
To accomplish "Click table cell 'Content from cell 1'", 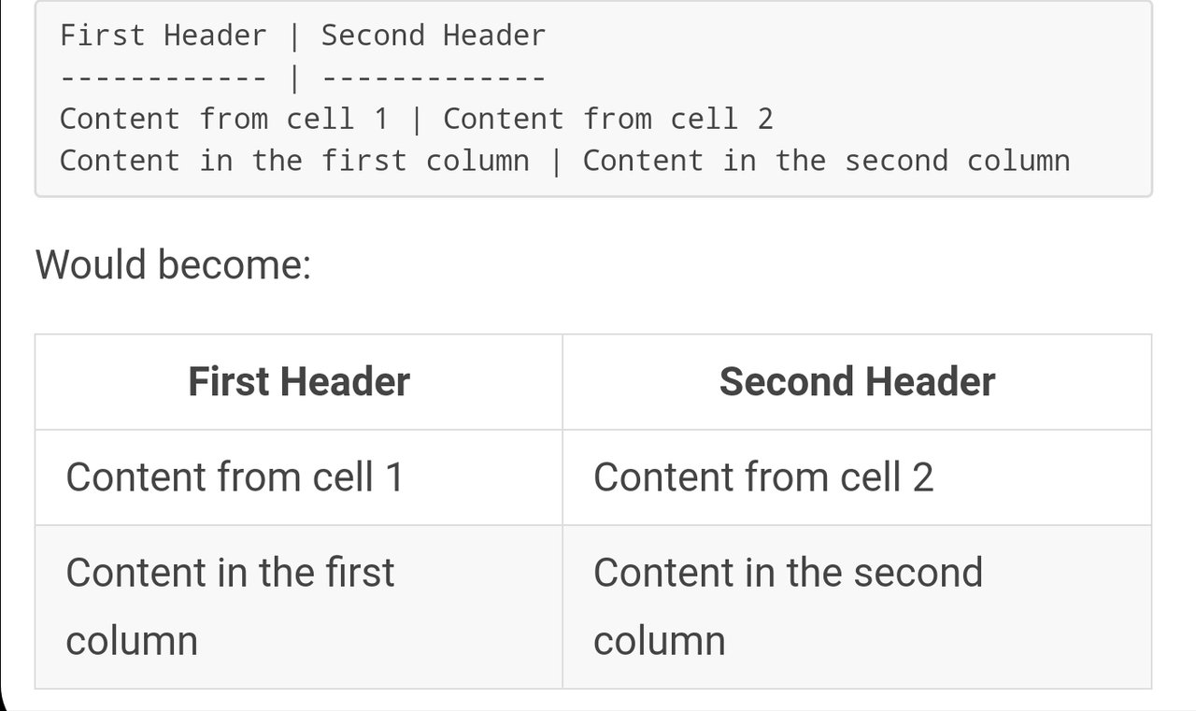I will (x=235, y=477).
